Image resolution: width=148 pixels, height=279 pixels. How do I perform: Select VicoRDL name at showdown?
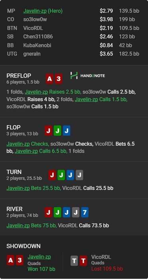pos(101,257)
